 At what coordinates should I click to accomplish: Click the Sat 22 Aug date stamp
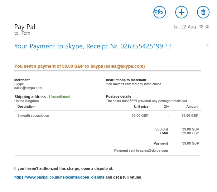[185, 27]
